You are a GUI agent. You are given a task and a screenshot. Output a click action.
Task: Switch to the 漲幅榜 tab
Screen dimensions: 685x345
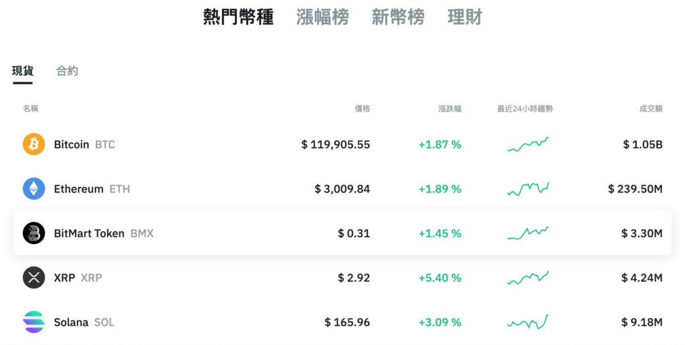322,17
